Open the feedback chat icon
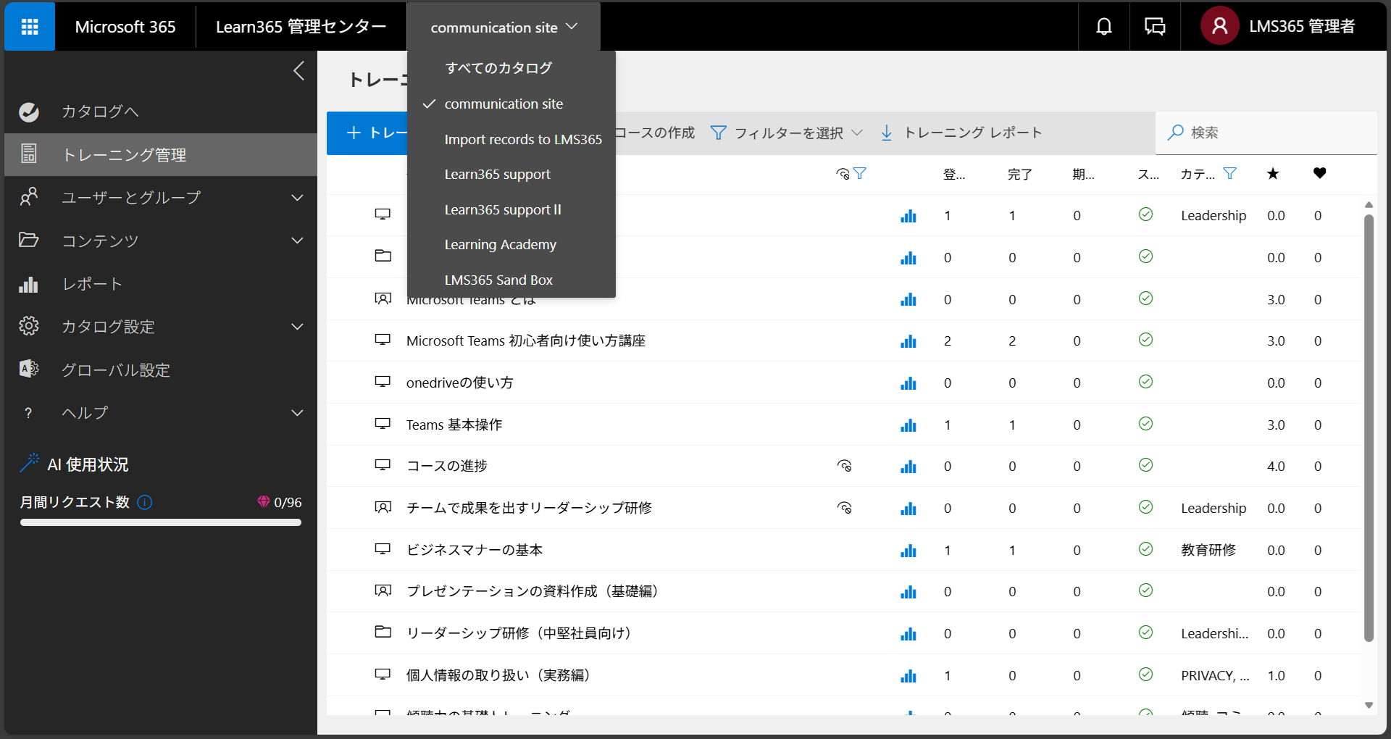The height and width of the screenshot is (739, 1391). pyautogui.click(x=1155, y=27)
